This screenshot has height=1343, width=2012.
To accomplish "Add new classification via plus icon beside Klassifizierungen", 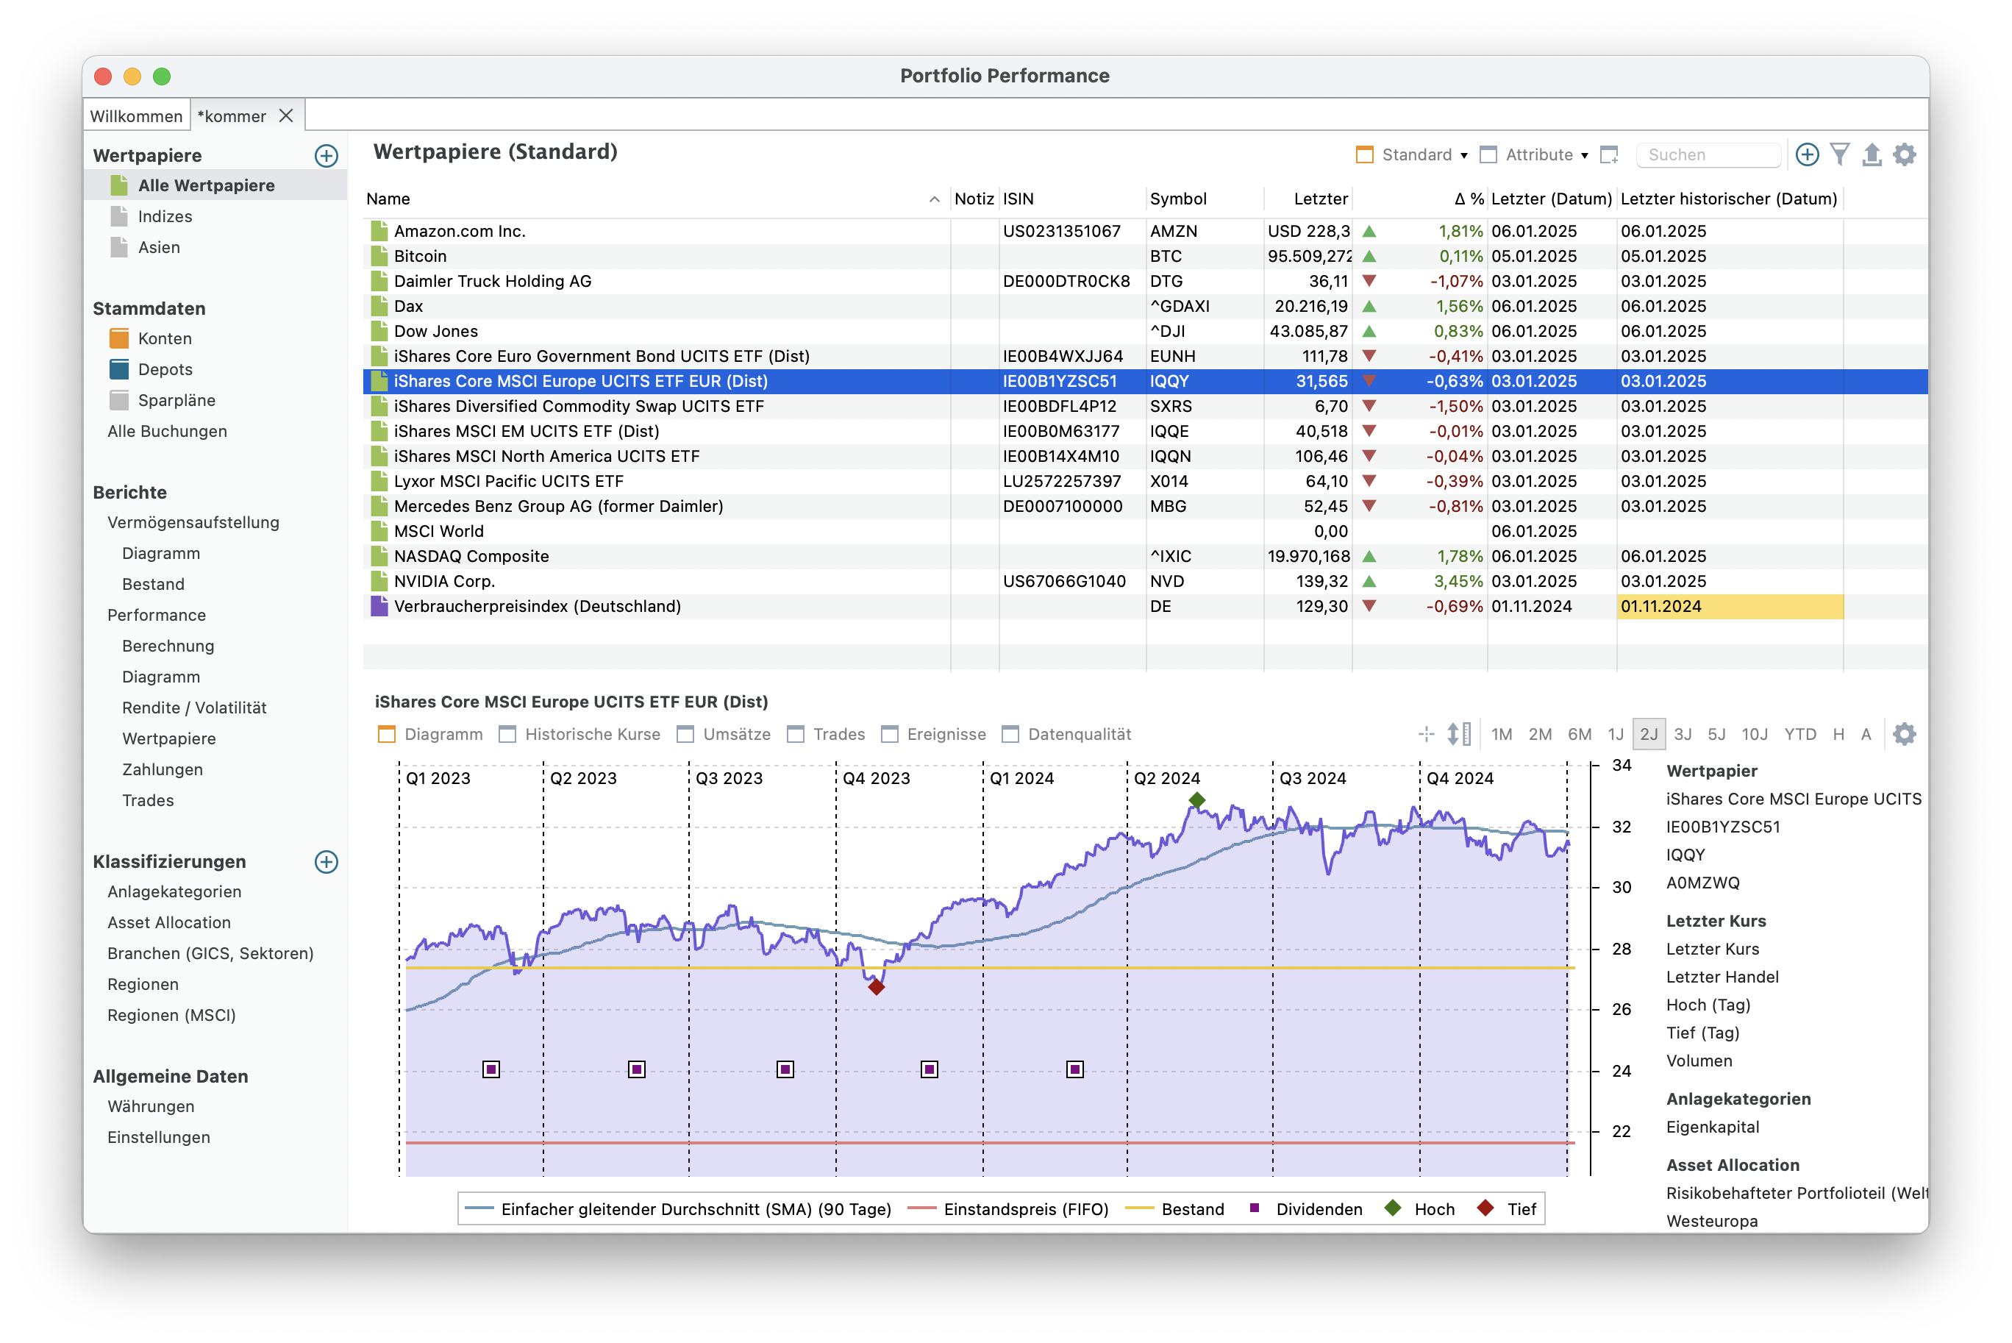I will [327, 862].
